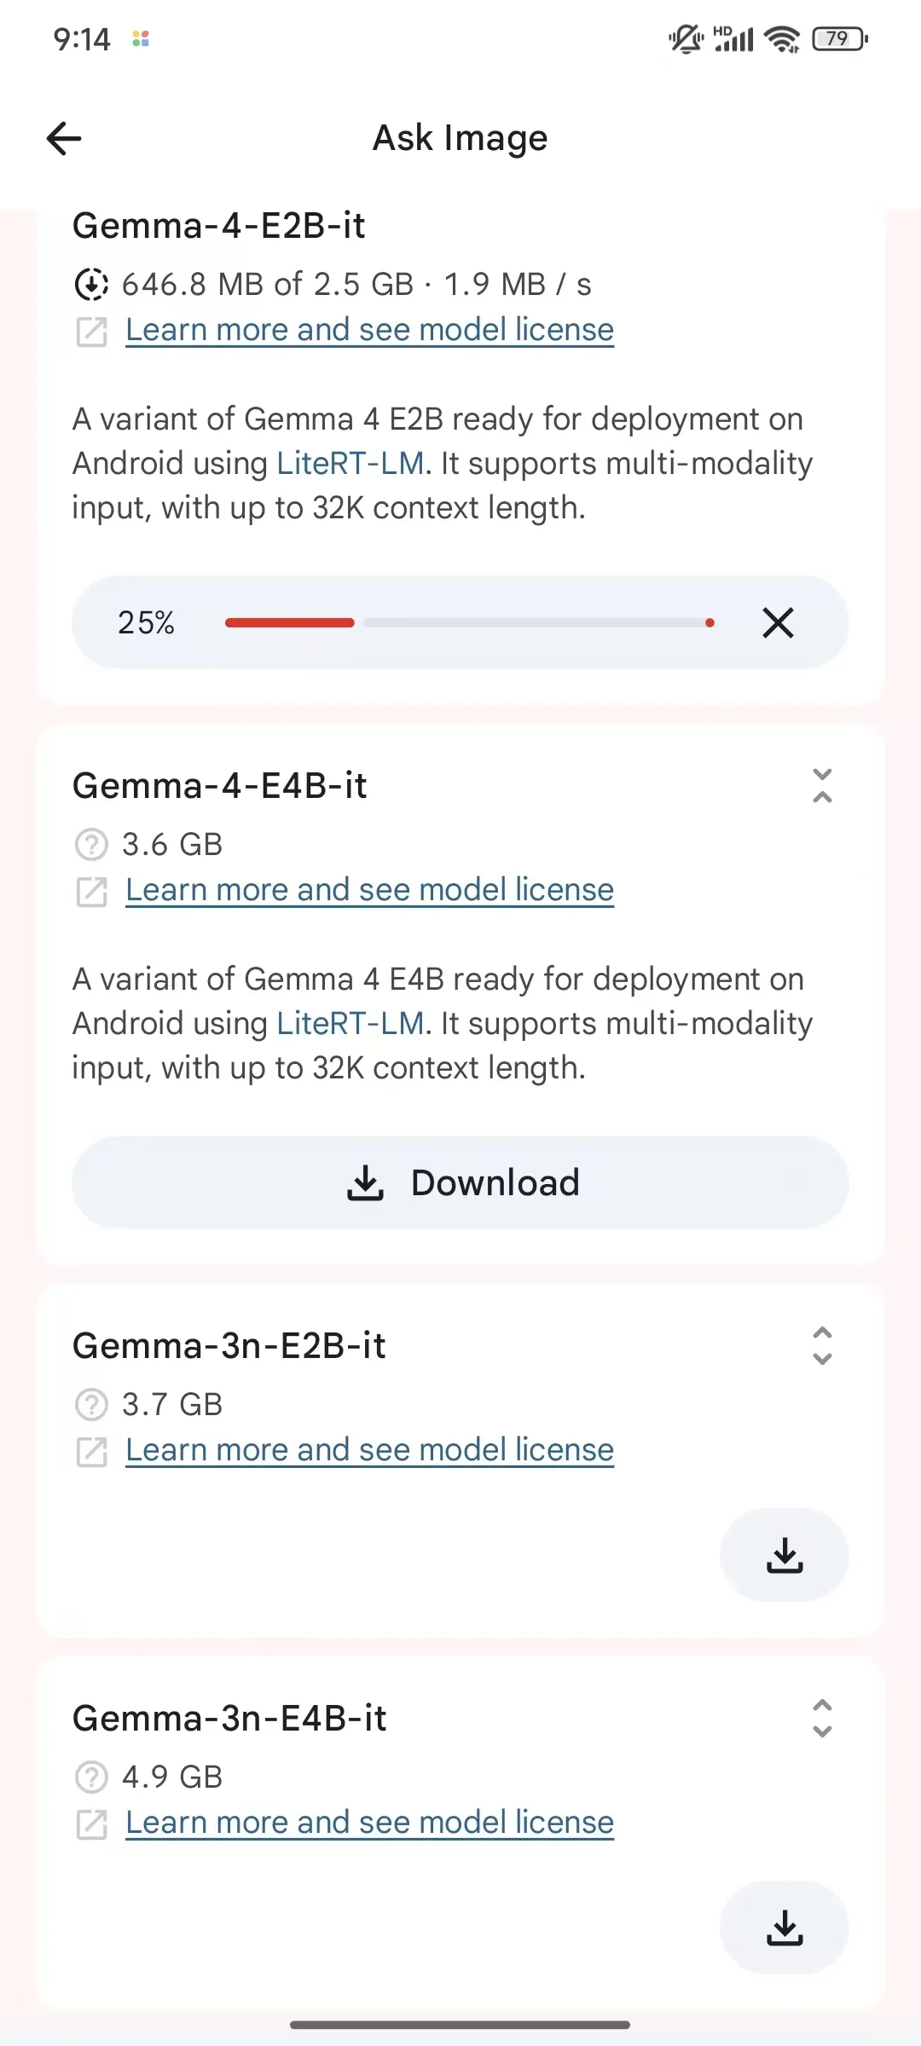The image size is (921, 2046).
Task: Cancel the Gemma-4-E2B-it download
Action: tap(778, 622)
